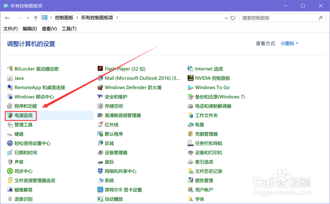The height and width of the screenshot is (204, 330).
Task: Click the 管理工具 icon
Action: coord(10,125)
